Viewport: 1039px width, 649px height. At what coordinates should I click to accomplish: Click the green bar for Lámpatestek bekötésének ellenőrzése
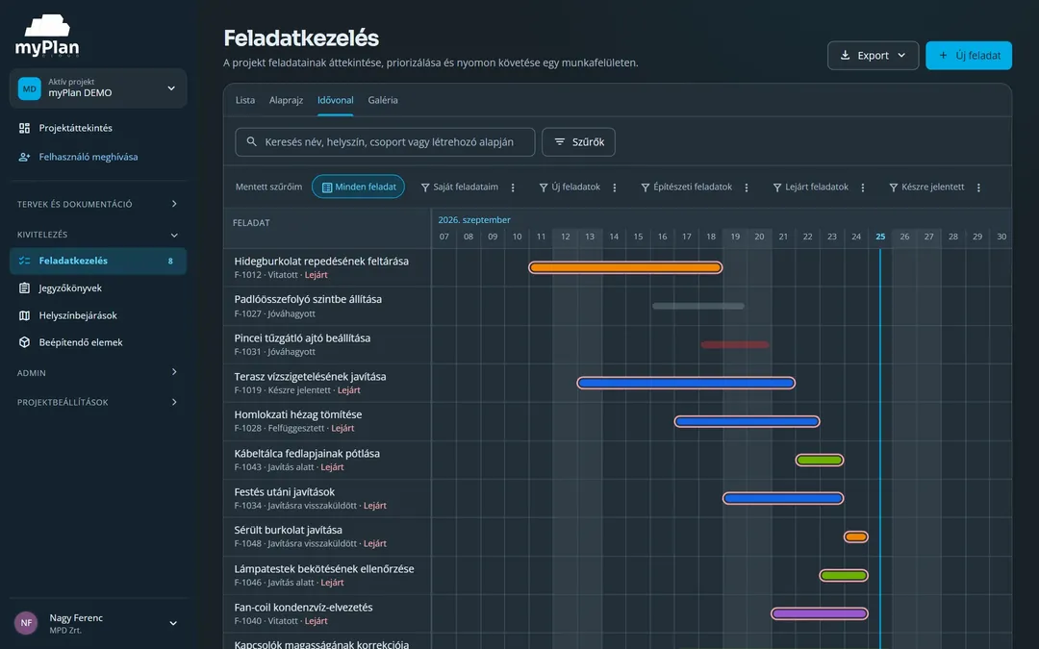pos(844,576)
